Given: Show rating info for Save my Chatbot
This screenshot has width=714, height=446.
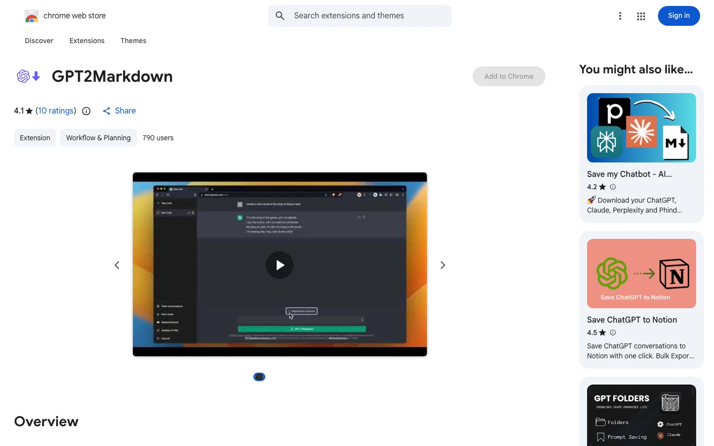Looking at the screenshot, I should tap(613, 187).
